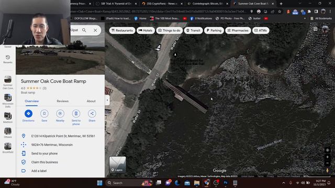Share this place via Share icon

pos(92,113)
